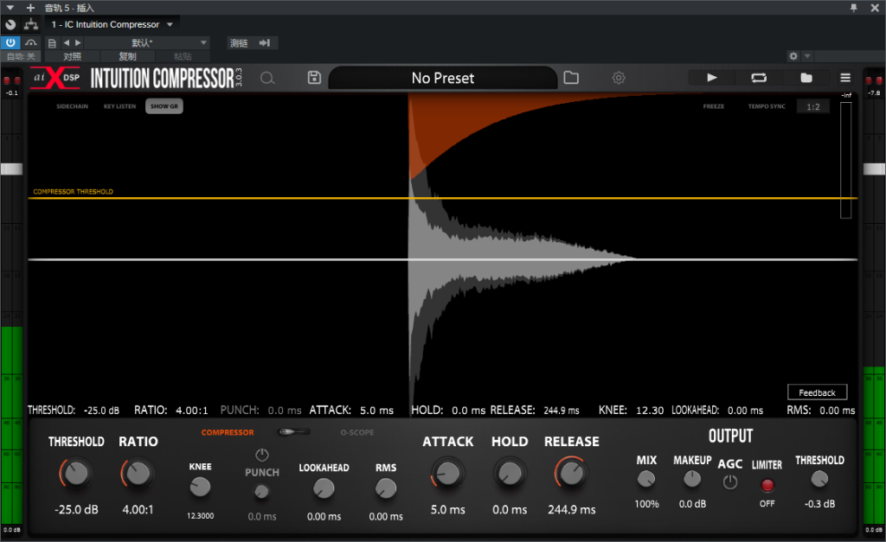
Task: Click the No Preset name display
Action: [x=443, y=78]
